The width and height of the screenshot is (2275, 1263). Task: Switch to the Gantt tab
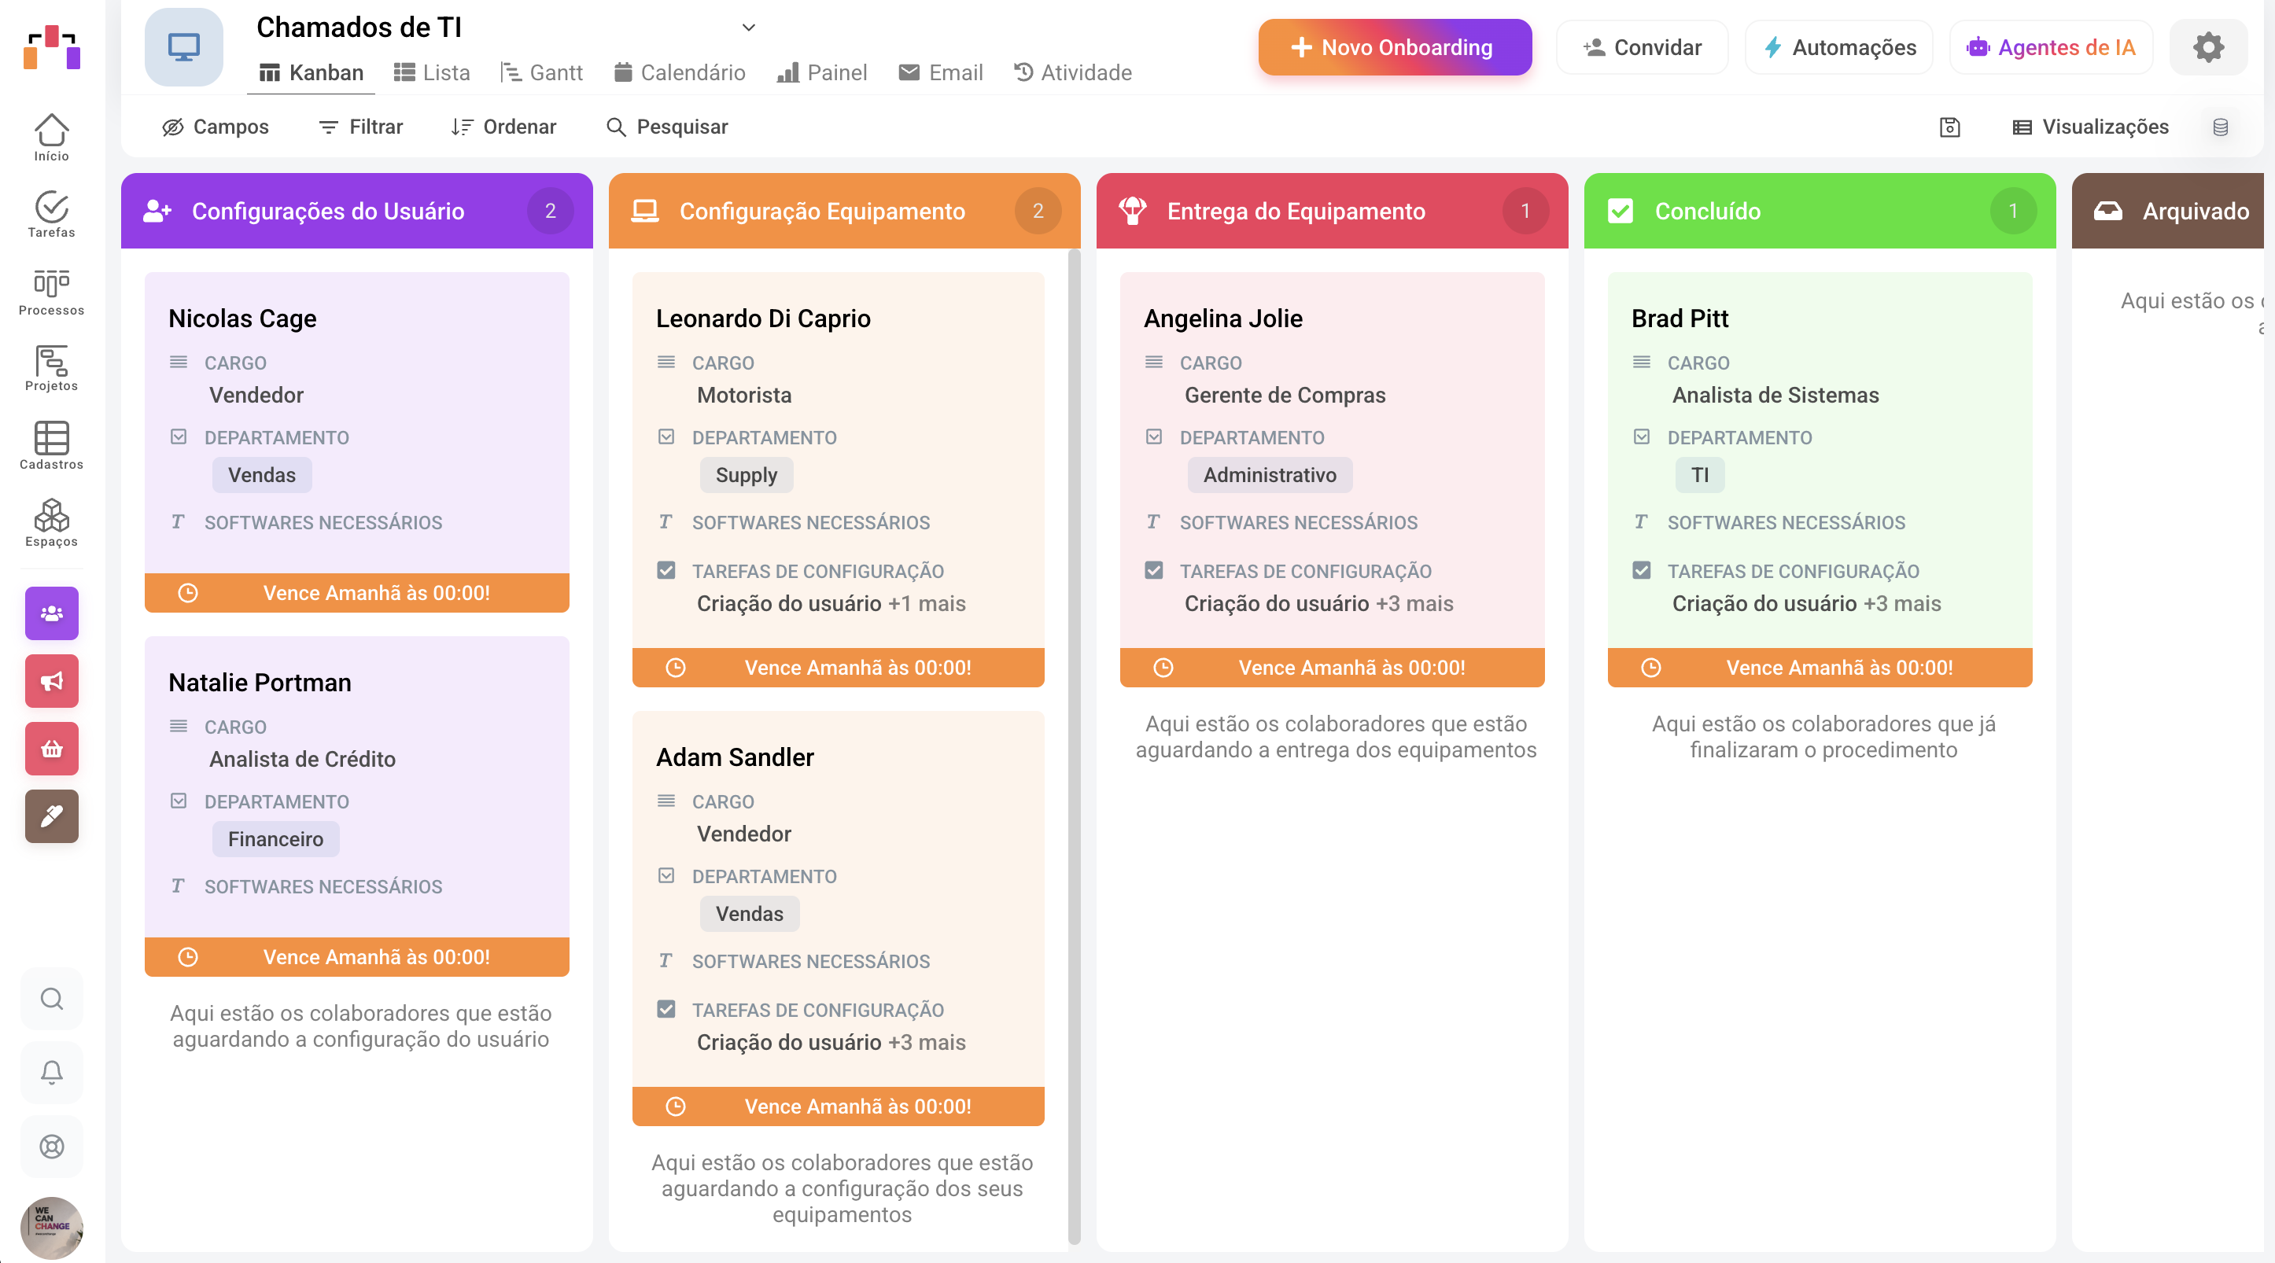point(541,72)
